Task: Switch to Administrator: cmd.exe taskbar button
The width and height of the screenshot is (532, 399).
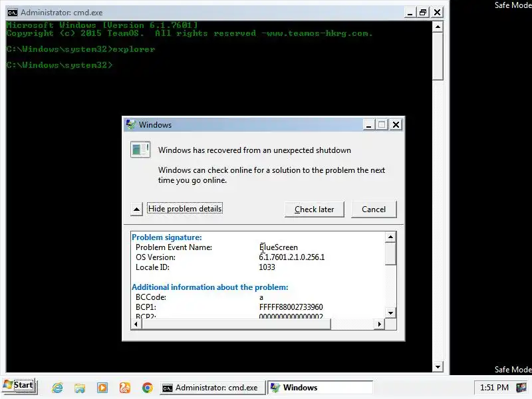Action: coord(212,388)
